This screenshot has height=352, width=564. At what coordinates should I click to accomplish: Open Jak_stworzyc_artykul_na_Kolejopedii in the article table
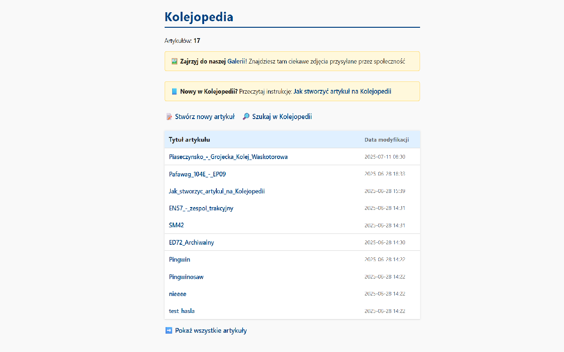pos(217,191)
